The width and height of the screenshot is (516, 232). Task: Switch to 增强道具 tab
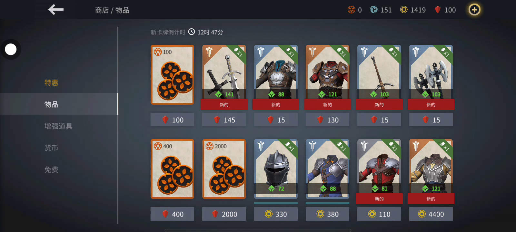point(58,126)
